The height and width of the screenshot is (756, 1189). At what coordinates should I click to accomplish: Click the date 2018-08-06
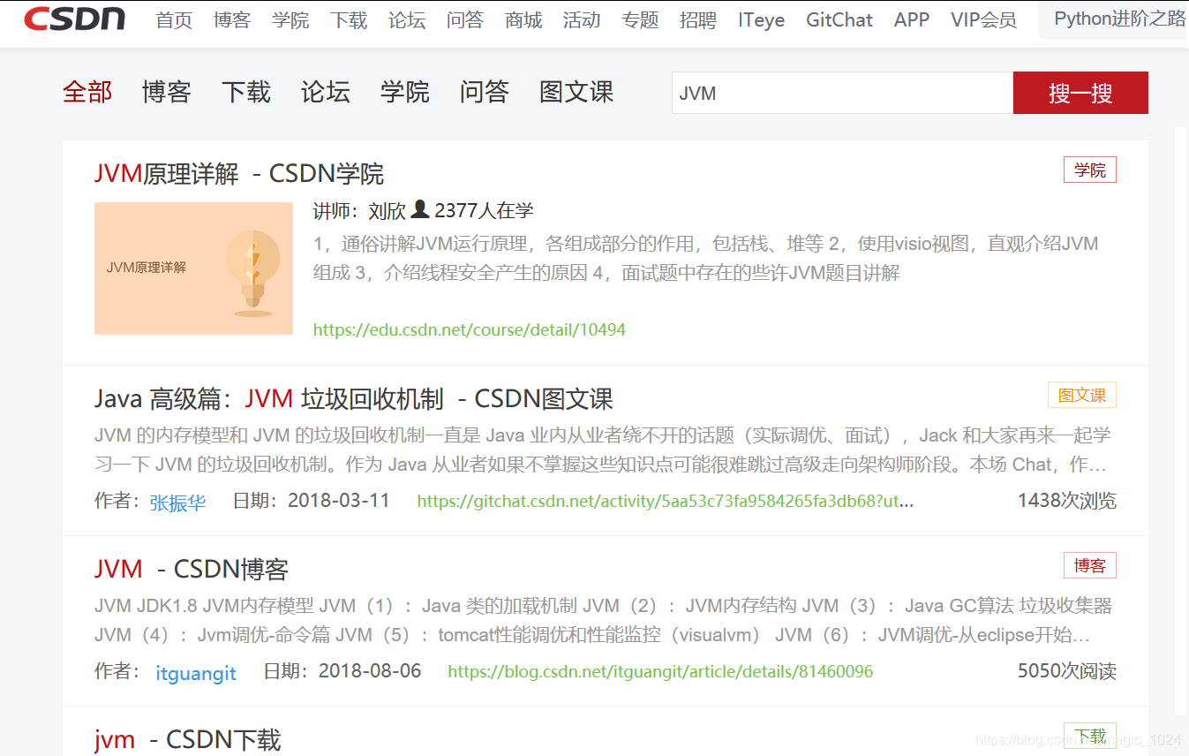click(370, 671)
